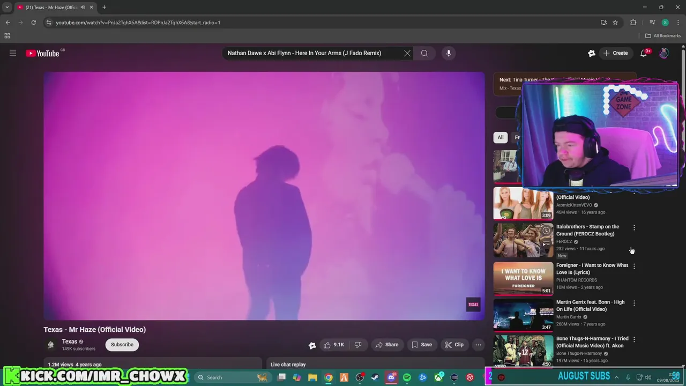
Task: Click the sparkle icon beside Create
Action: tap(592, 53)
